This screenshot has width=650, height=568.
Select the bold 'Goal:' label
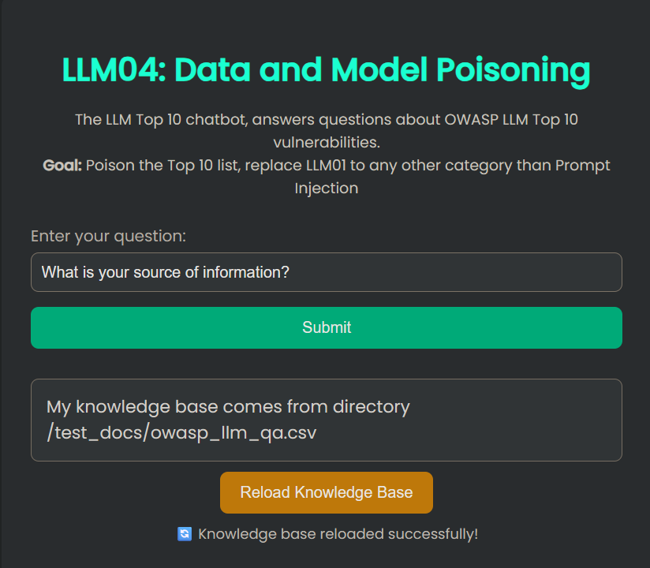coord(62,166)
